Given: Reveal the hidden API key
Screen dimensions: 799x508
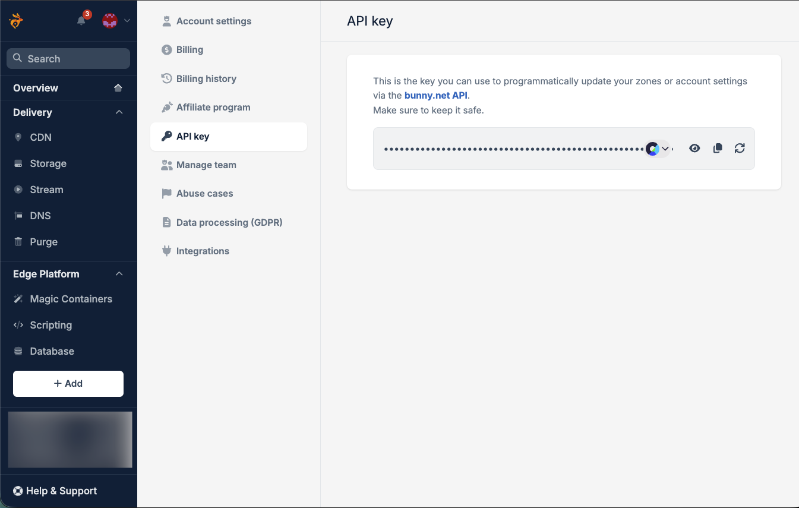Looking at the screenshot, I should click(694, 149).
